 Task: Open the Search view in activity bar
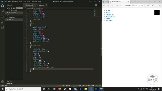tap(3, 11)
